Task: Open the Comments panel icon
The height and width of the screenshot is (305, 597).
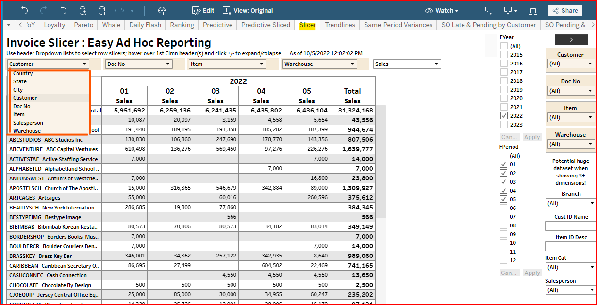Action: [490, 10]
